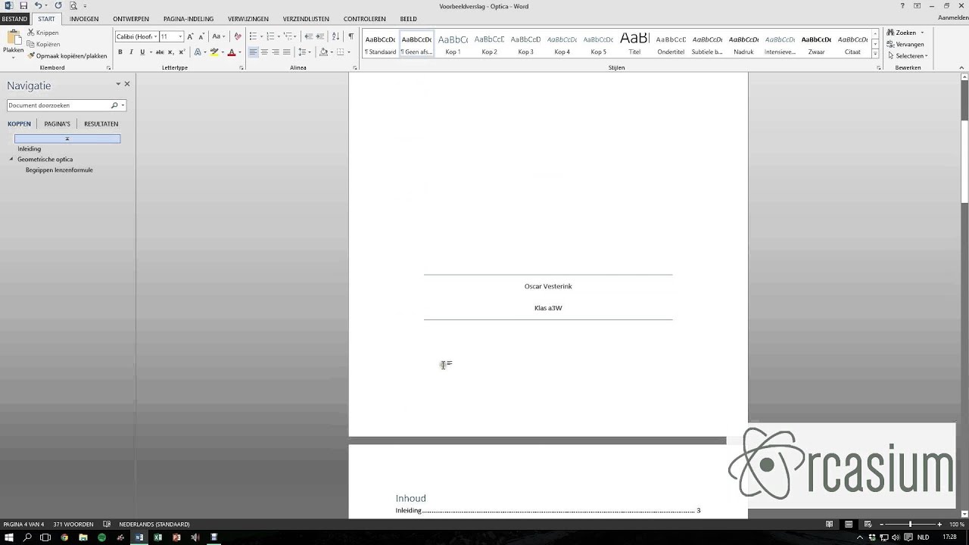Viewport: 969px width, 545px height.
Task: Apply strikethrough formatting (abc)
Action: [160, 52]
